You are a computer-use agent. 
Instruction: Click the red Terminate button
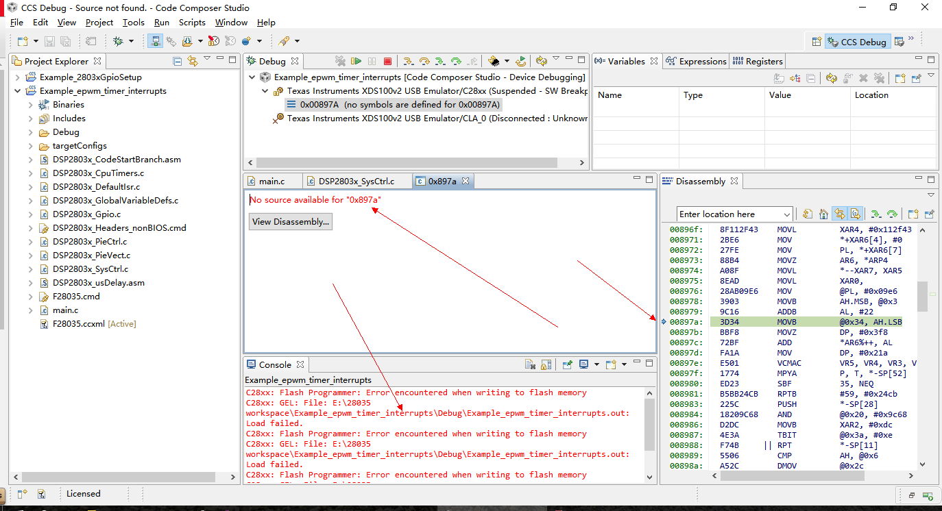(x=387, y=61)
